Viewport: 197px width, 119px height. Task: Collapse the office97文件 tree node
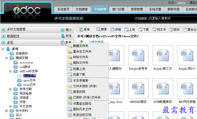pos(10,71)
